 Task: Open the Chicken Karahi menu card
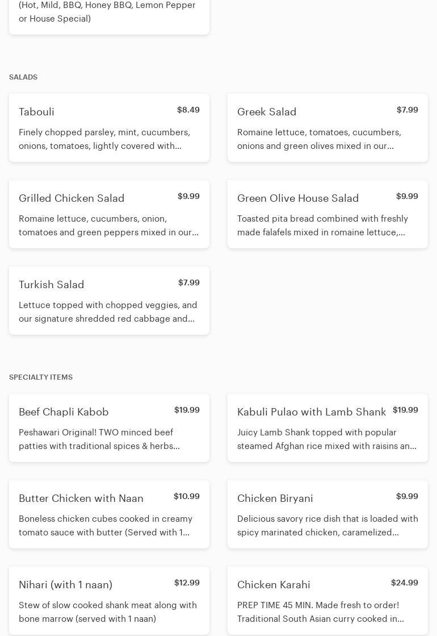(327, 601)
